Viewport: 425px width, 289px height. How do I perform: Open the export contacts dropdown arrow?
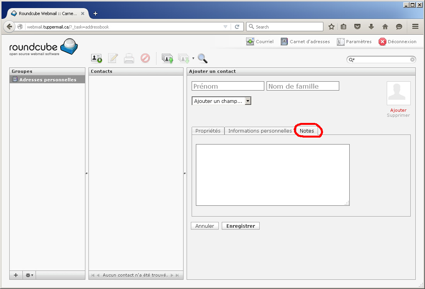click(193, 59)
